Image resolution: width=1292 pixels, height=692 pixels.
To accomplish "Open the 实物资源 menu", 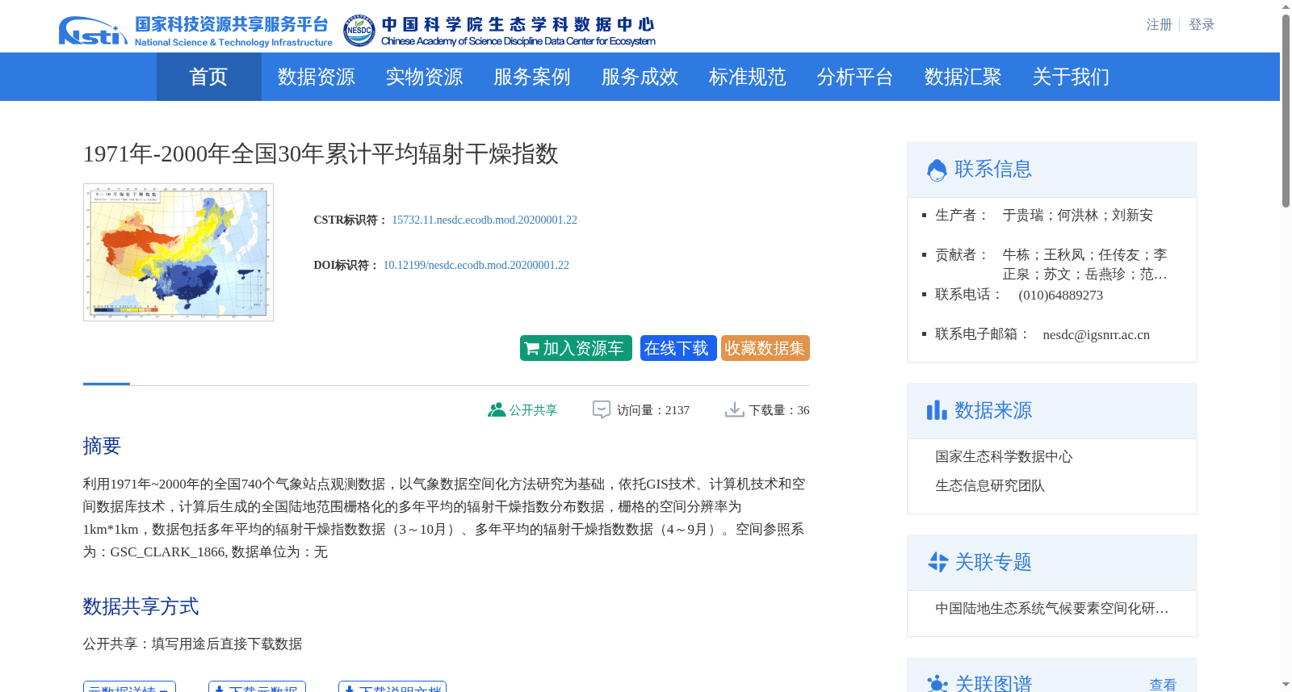I will [424, 77].
